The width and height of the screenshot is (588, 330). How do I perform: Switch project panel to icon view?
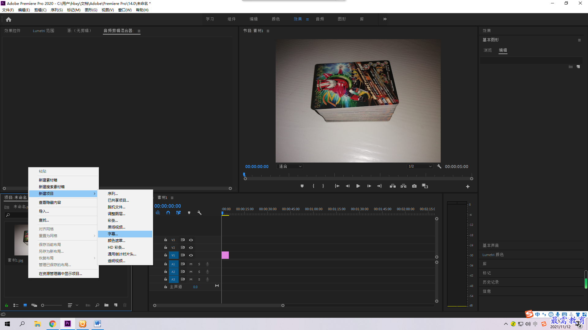click(25, 305)
